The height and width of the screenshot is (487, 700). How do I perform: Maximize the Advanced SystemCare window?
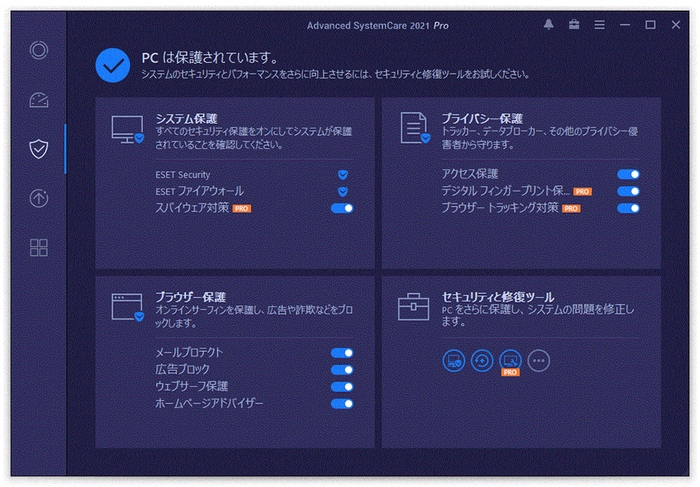(651, 25)
